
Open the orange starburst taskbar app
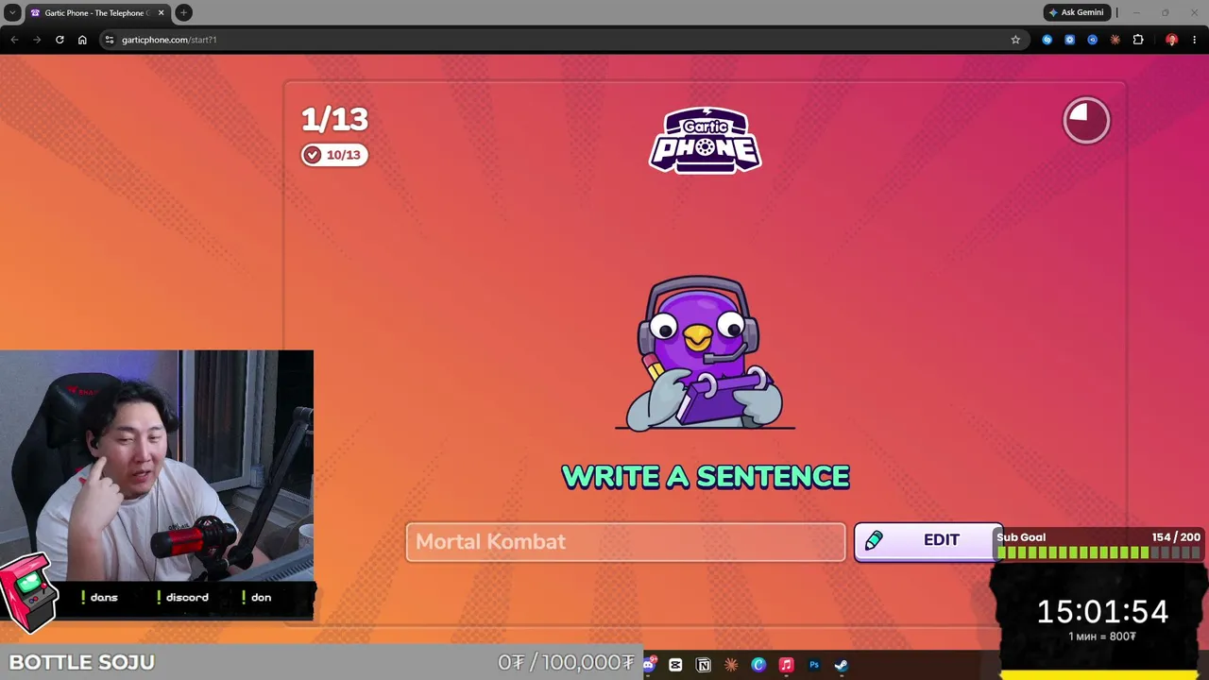tap(730, 665)
